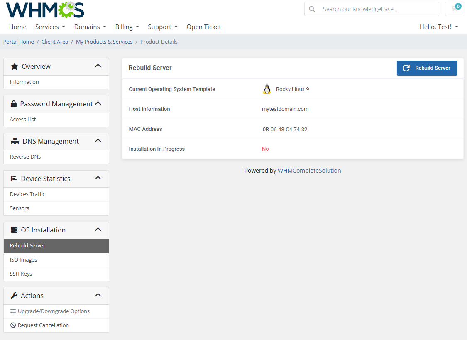Click the OS Installation server icon

[x=14, y=230]
